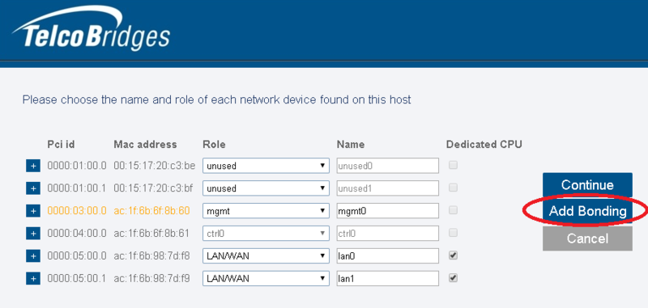Expand the plus icon for 0000:01:00.1
Image resolution: width=648 pixels, height=308 pixels.
33,188
